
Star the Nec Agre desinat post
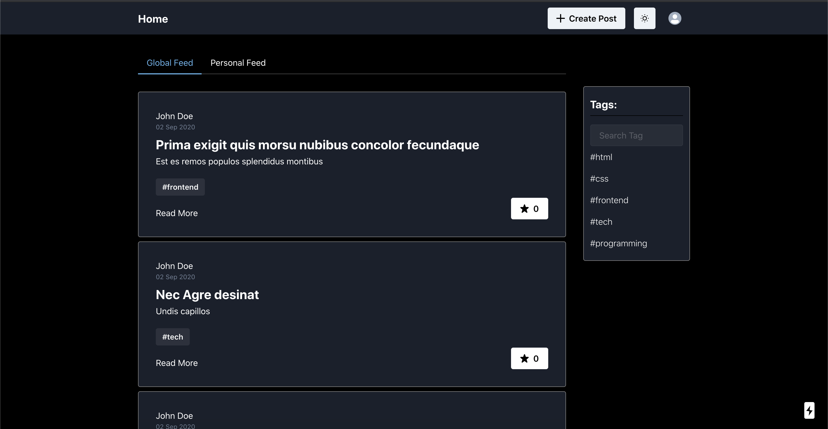pos(529,358)
